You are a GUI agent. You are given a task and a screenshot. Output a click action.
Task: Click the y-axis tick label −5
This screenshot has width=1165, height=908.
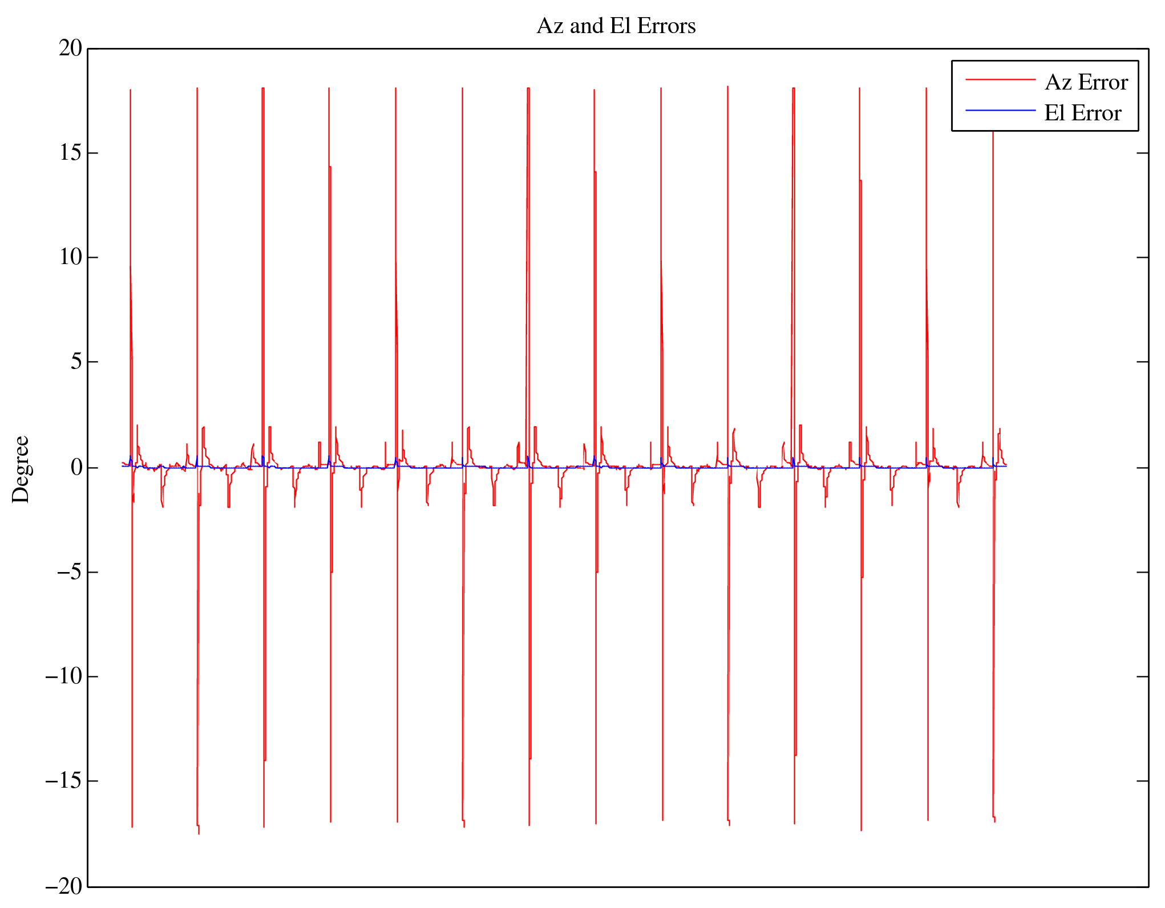pos(70,572)
